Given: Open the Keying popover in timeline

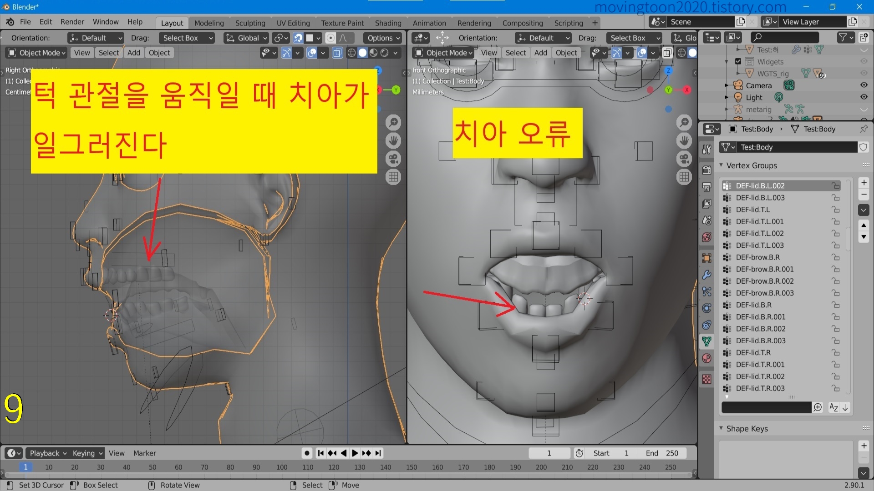Looking at the screenshot, I should 87,453.
